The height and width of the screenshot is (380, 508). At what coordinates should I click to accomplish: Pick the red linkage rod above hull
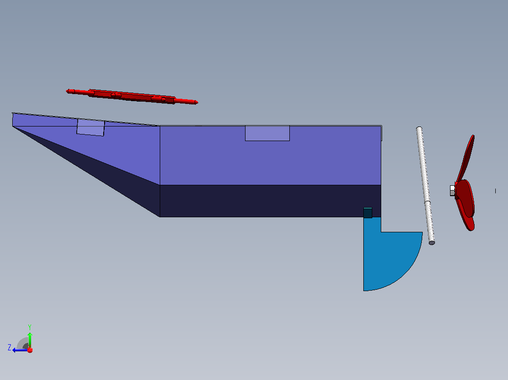coord(132,96)
